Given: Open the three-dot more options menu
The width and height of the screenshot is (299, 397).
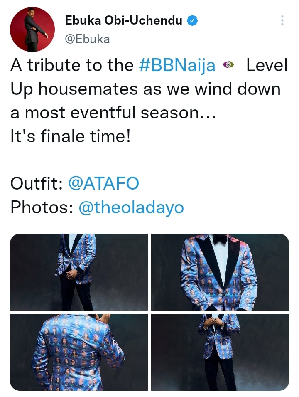Looking at the screenshot, I should (x=282, y=20).
